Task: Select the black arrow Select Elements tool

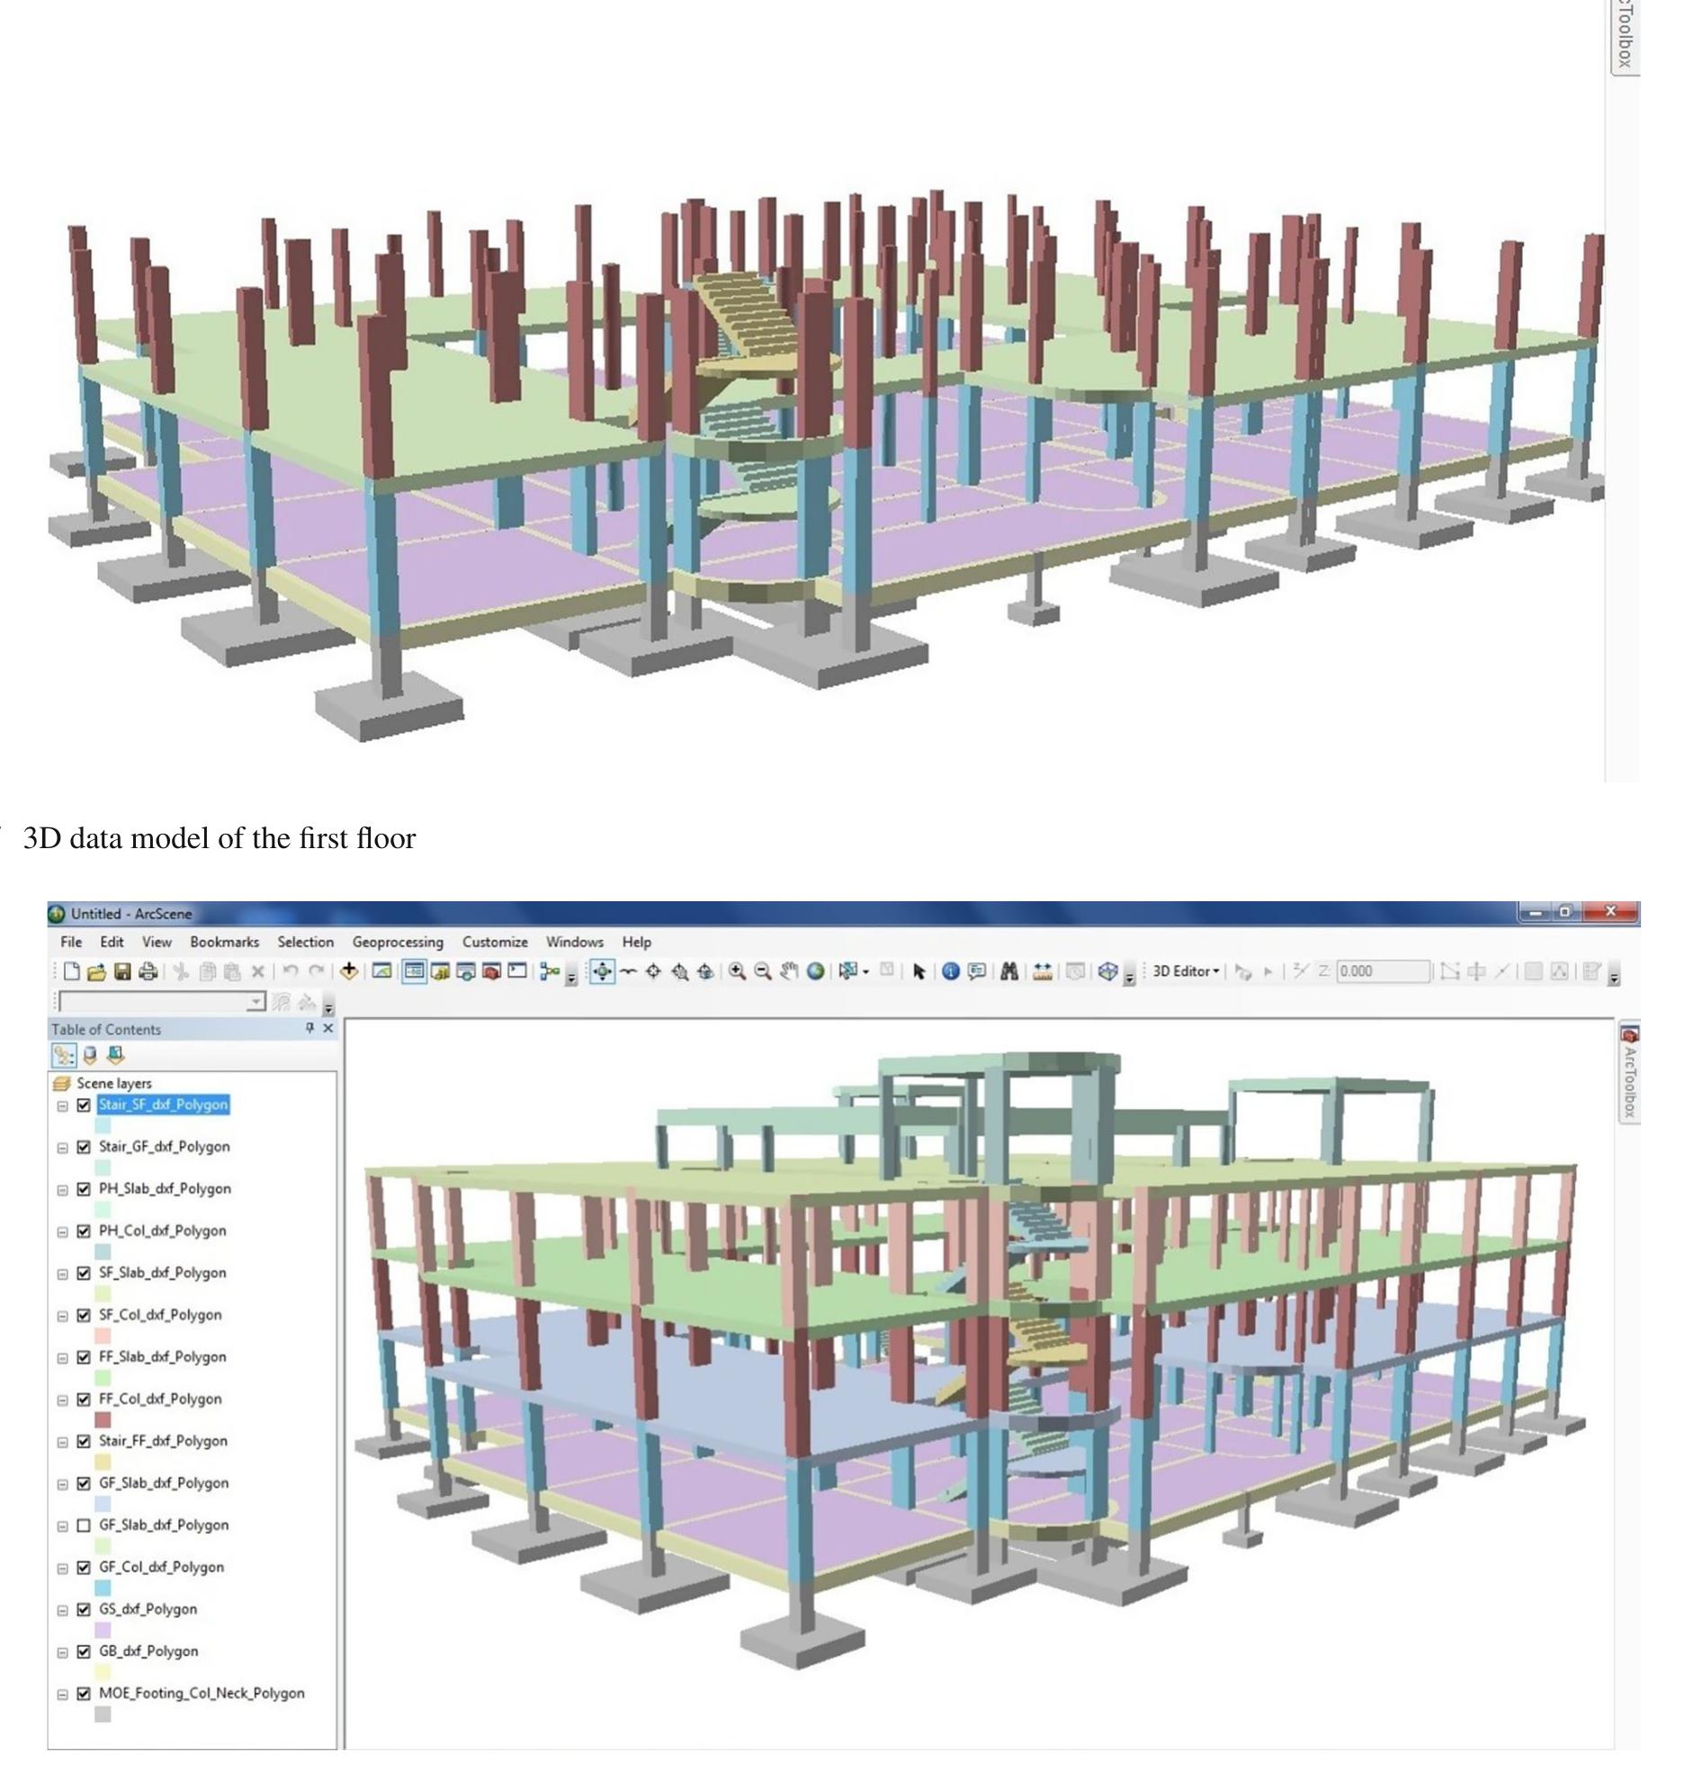Action: 920,972
